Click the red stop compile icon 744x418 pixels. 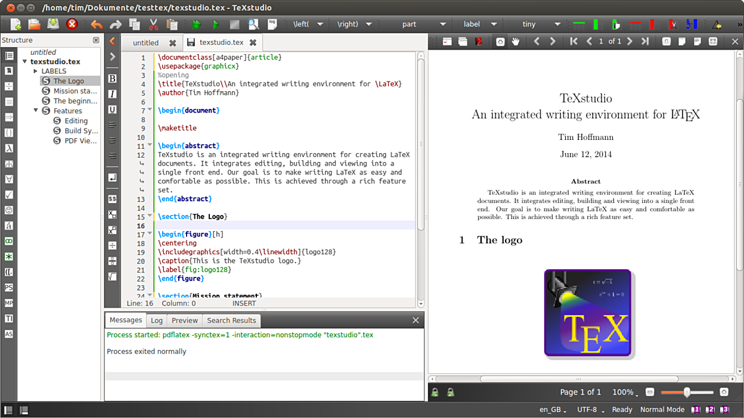(x=72, y=24)
